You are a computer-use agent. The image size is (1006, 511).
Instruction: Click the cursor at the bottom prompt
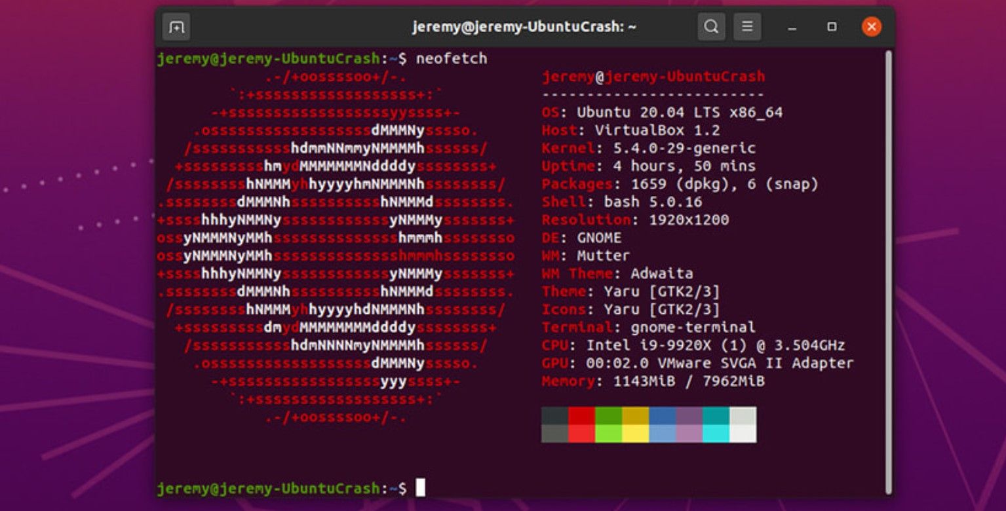[x=420, y=487]
